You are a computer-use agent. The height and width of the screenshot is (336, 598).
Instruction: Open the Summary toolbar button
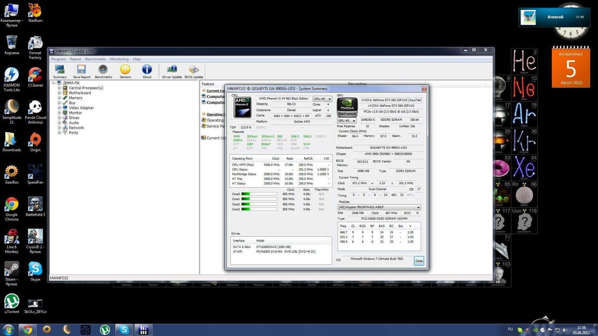click(x=60, y=71)
